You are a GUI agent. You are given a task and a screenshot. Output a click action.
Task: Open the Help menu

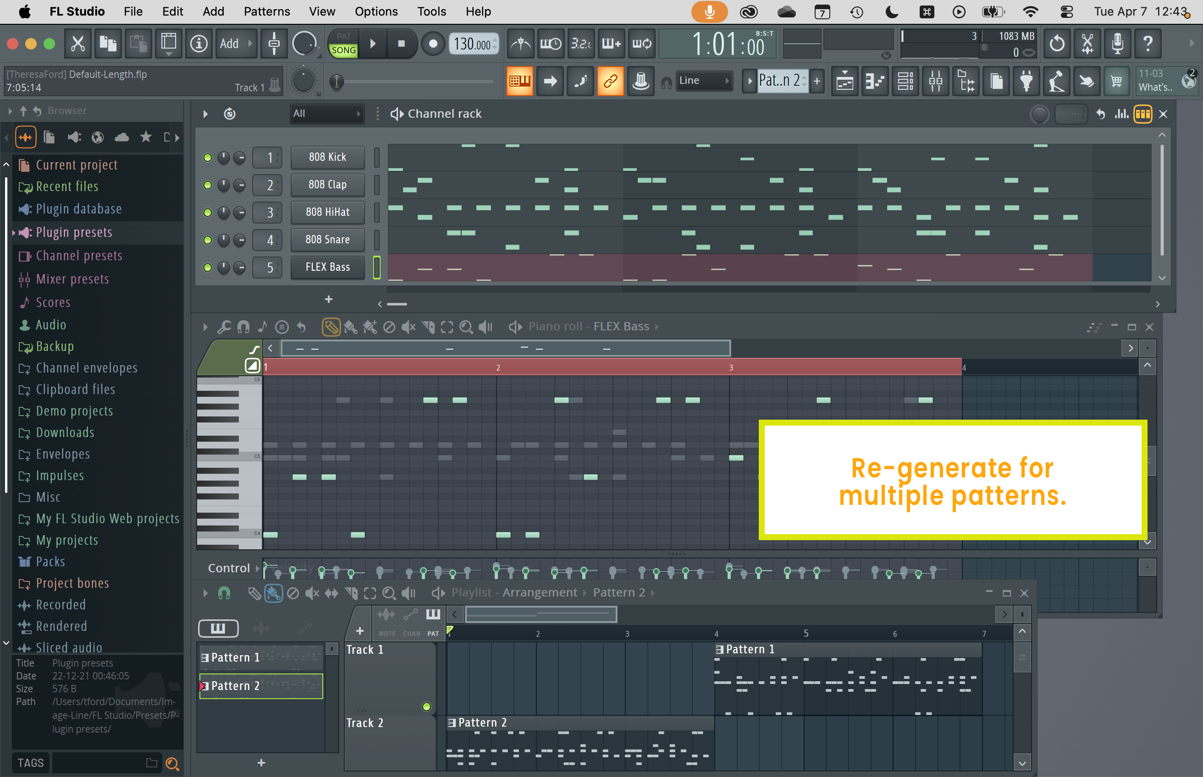tap(478, 11)
